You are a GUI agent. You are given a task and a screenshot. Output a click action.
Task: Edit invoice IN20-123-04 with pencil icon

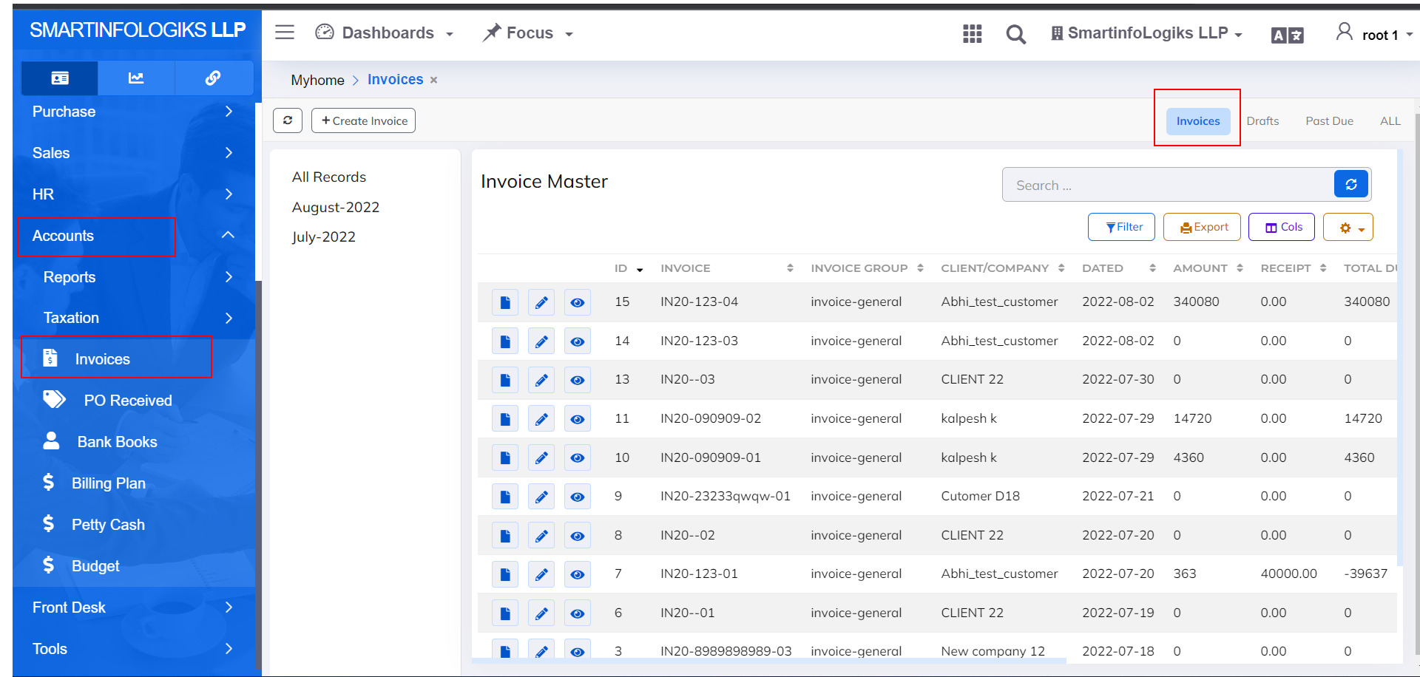tap(541, 302)
